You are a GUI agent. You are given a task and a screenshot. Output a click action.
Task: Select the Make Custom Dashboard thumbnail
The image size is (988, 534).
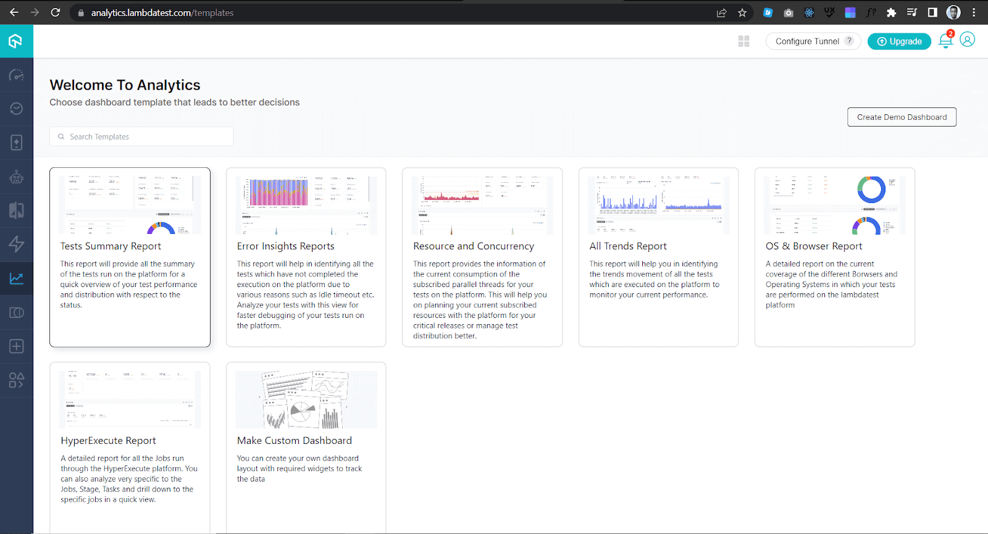(306, 399)
